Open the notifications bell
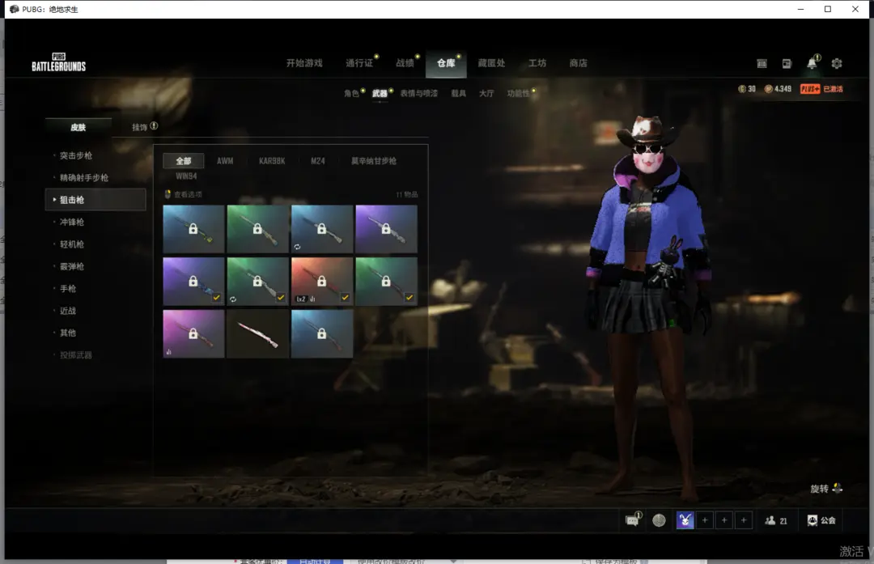 812,64
